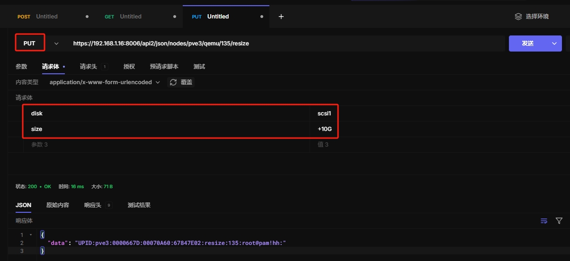
Task: Click the +10G size value field
Action: point(324,129)
